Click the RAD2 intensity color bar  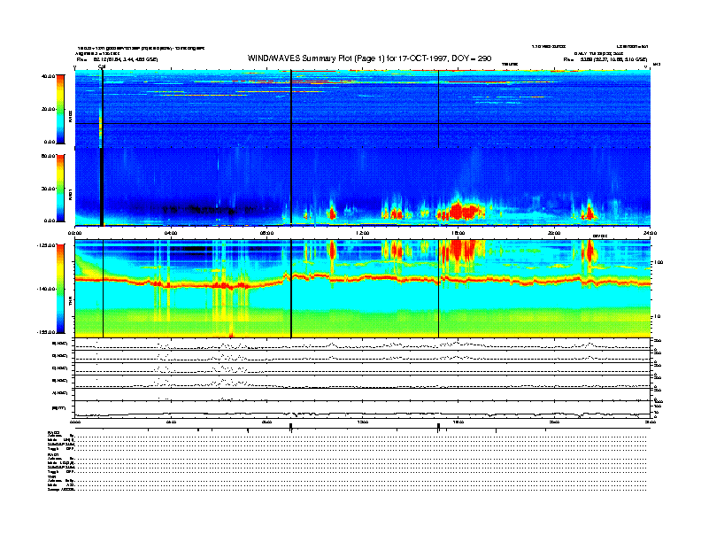point(60,109)
